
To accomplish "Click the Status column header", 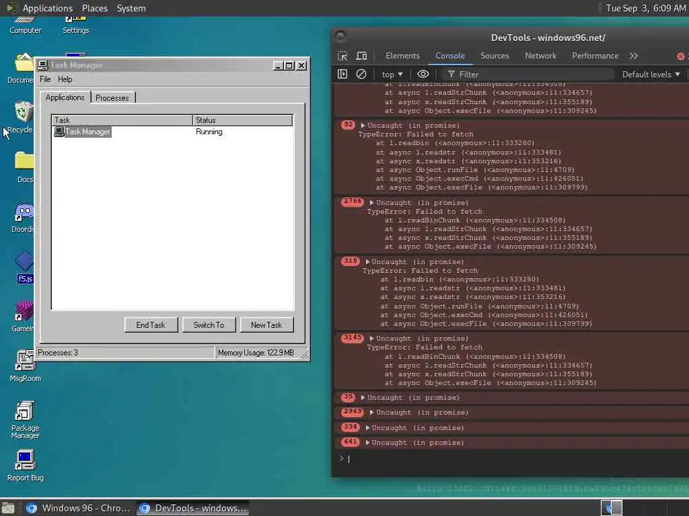I will 242,120.
